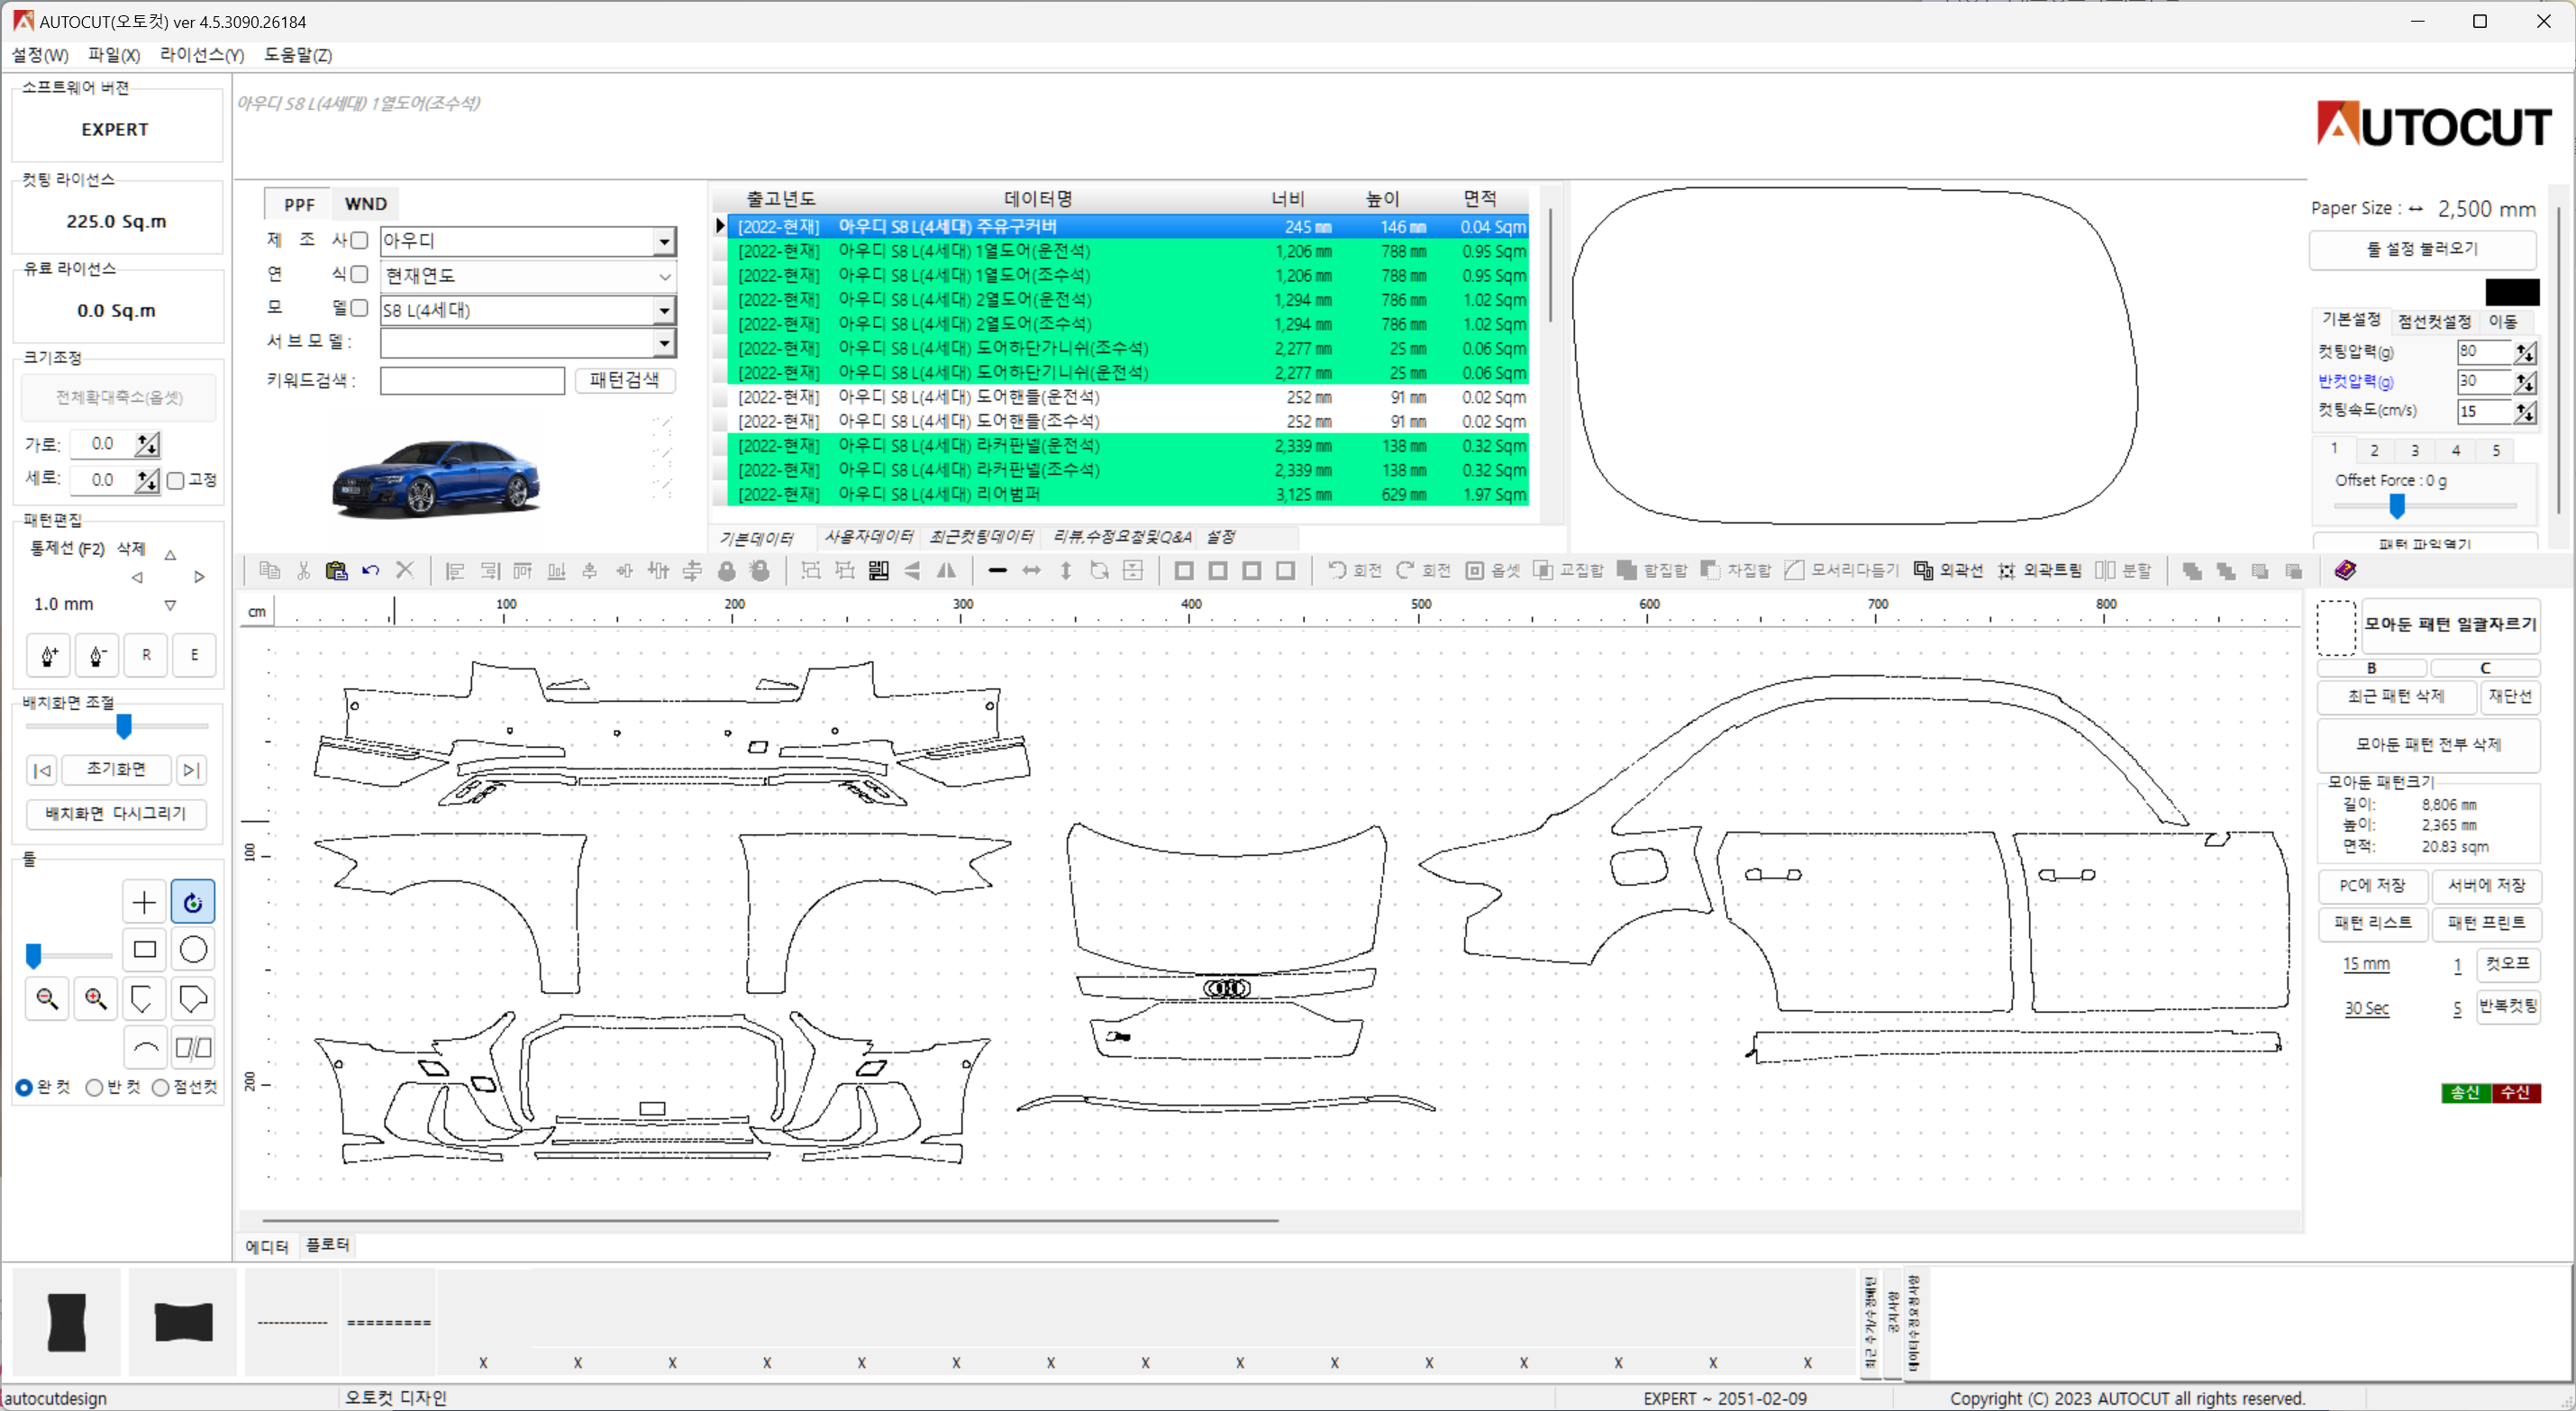The height and width of the screenshot is (1411, 2576).
Task: Click the paste clipboard toolbar icon
Action: [336, 570]
